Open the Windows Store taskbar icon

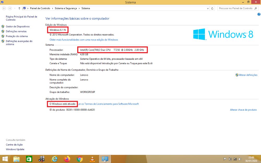click(29, 159)
